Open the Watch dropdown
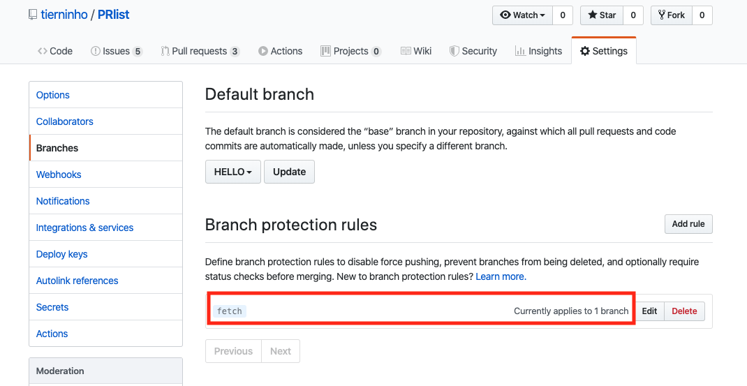This screenshot has width=747, height=386. tap(522, 15)
